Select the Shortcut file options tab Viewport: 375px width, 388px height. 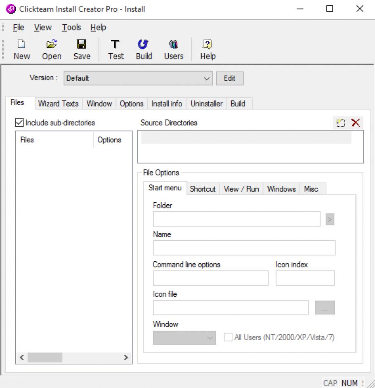203,189
